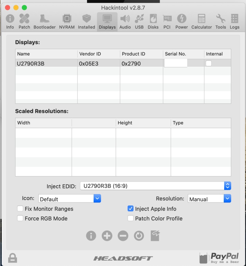The image size is (246, 266).
Task: Enable Force RGB Mode checkbox
Action: (20, 218)
